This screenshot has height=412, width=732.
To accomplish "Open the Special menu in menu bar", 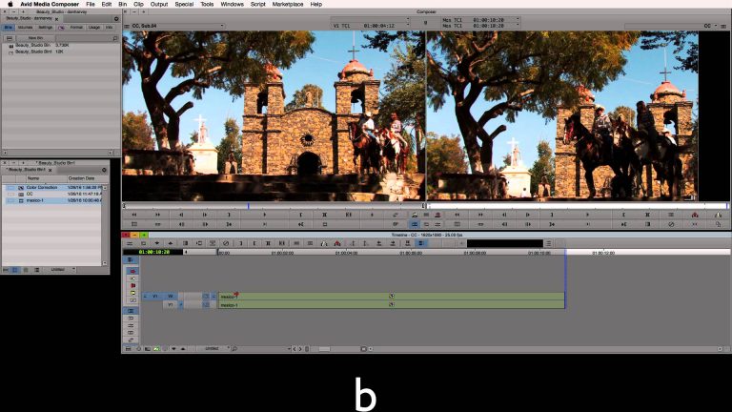I will coord(184,4).
